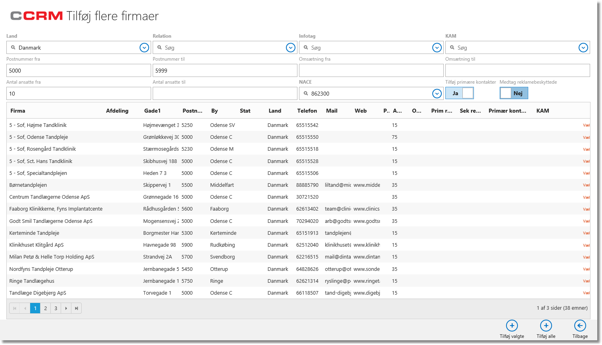Sort by the Telefon column header
This screenshot has width=602, height=345.
[x=307, y=111]
